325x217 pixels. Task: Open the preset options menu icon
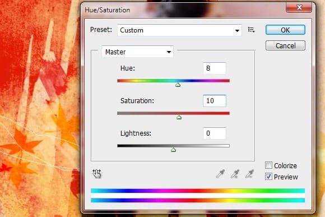coord(251,30)
